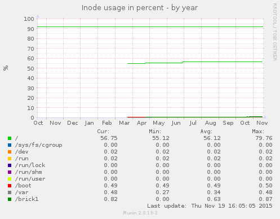280x219 pixels.
Task: Click the Munin 2.0.19-3 version text
Action: click(140, 213)
